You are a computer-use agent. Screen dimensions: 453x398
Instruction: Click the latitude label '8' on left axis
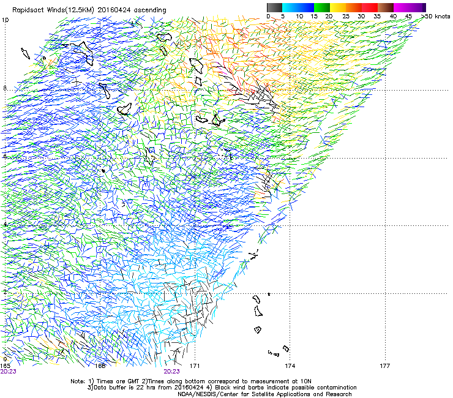[x=5, y=88]
